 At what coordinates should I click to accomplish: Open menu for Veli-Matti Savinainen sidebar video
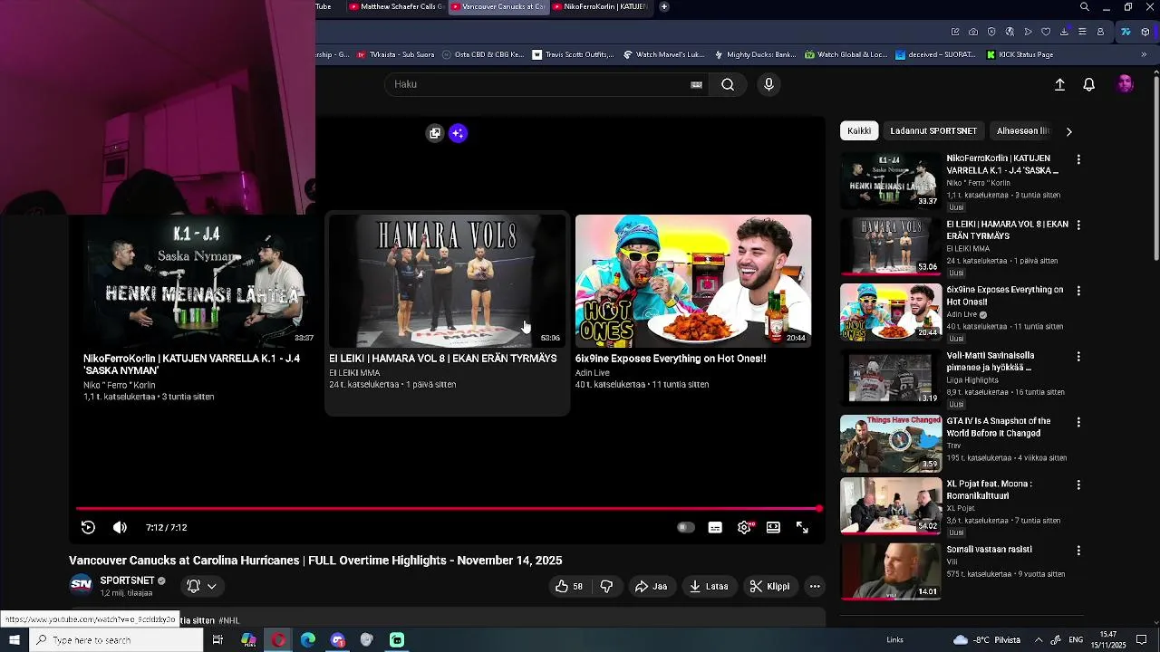coord(1078,357)
